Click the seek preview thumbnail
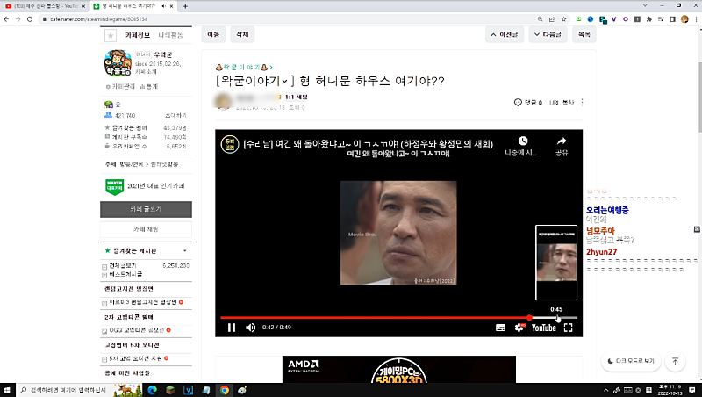Image resolution: width=702 pixels, height=397 pixels. [x=556, y=263]
